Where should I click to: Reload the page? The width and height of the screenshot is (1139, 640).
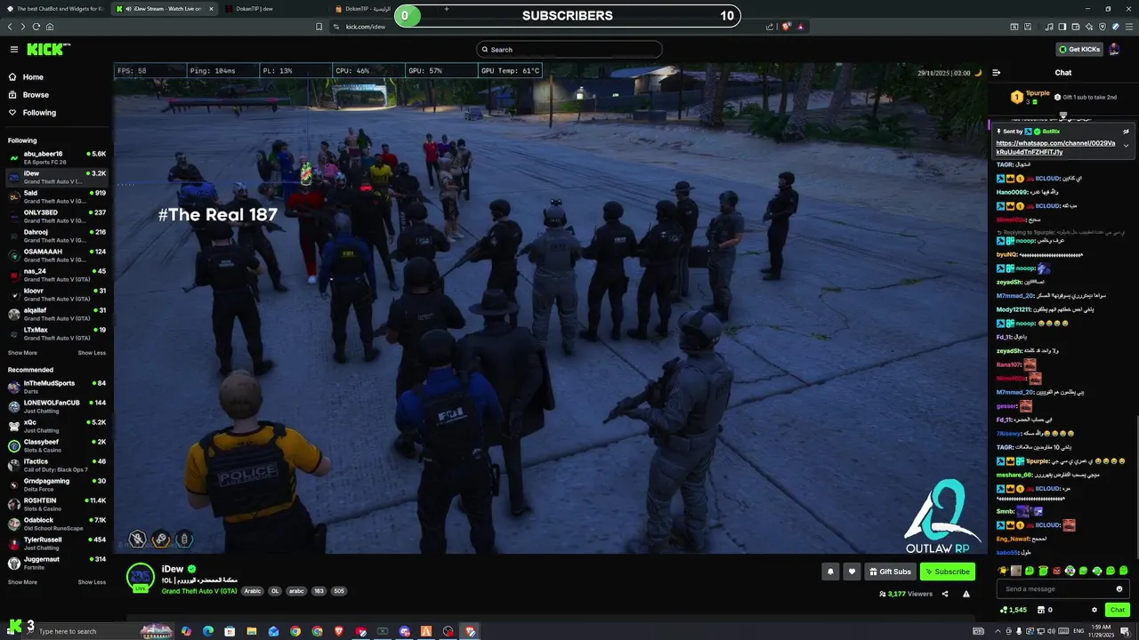(x=36, y=27)
